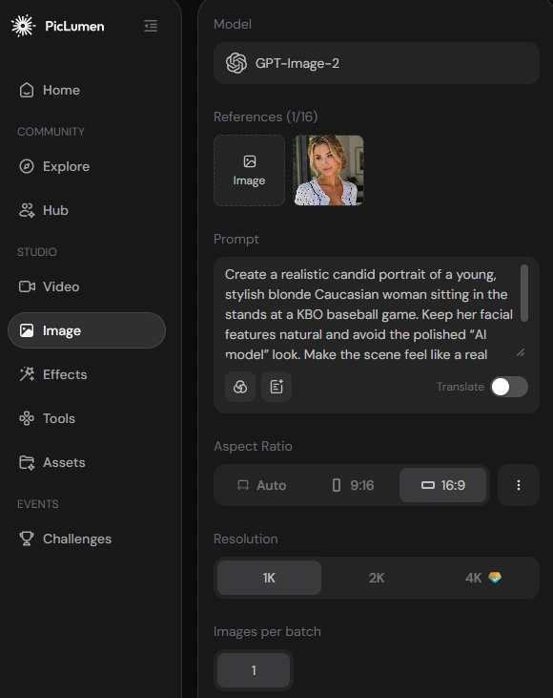The image size is (553, 698).
Task: Click the "Images per batch" label
Action: (267, 631)
